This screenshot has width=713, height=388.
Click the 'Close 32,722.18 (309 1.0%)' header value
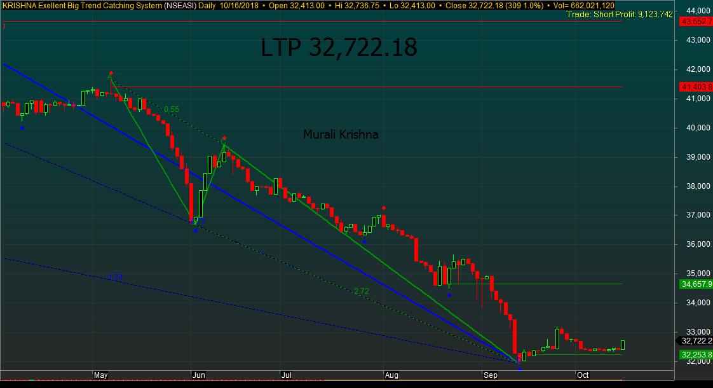494,6
